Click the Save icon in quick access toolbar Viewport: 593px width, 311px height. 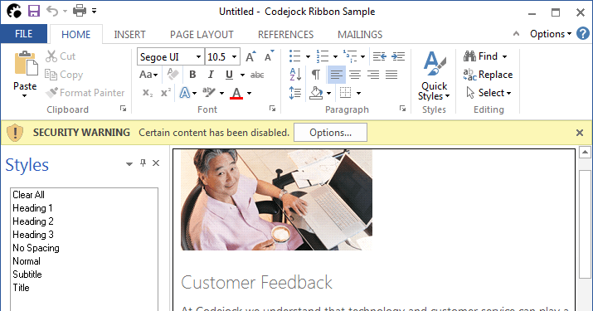(x=34, y=11)
